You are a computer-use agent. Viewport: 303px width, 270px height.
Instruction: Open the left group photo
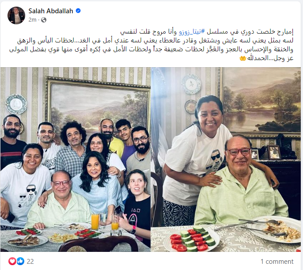(76, 159)
